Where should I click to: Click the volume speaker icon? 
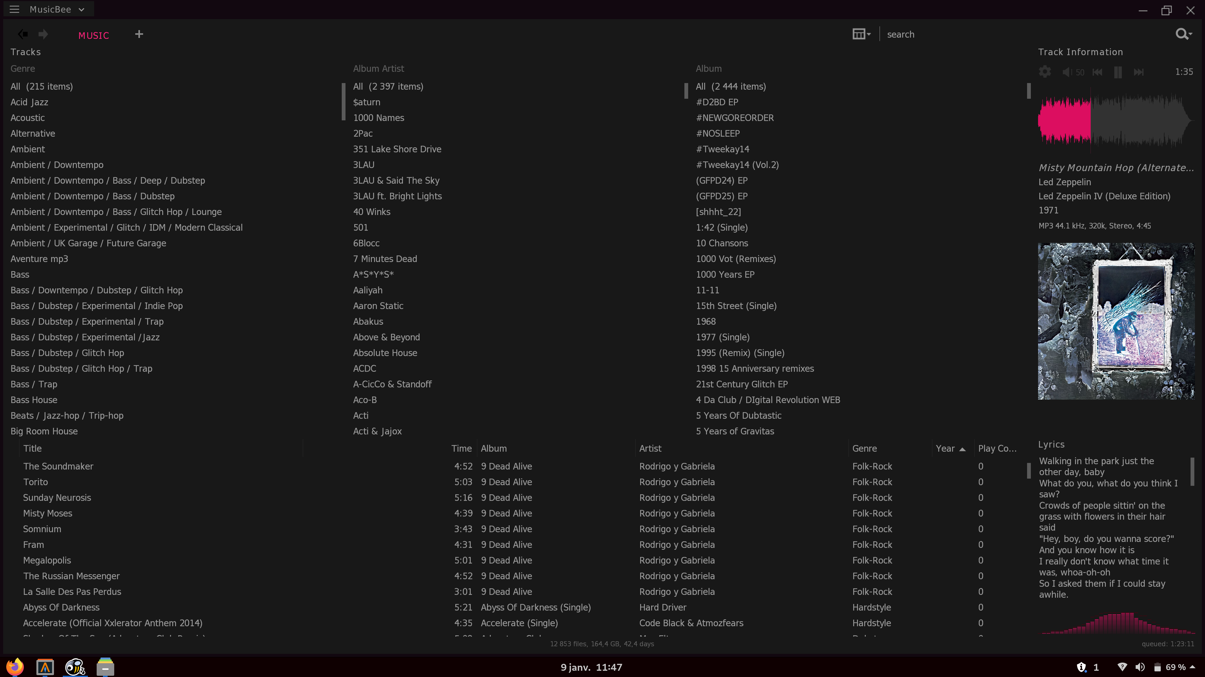(x=1066, y=72)
